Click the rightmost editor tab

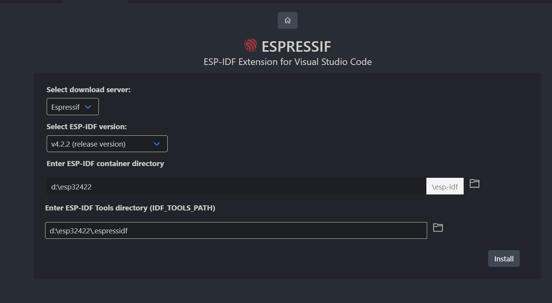point(506,2)
